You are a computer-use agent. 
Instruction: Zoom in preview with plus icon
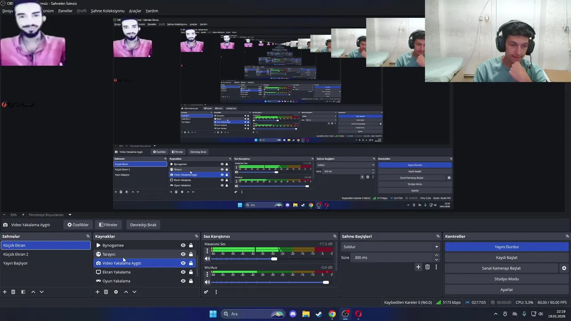click(23, 215)
